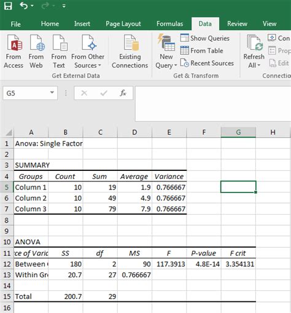This screenshot has height=313, width=291.
Task: Click the Connections button
Action: coord(279,38)
